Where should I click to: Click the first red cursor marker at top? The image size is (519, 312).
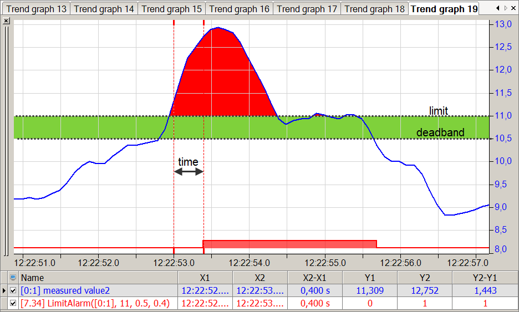tap(174, 23)
